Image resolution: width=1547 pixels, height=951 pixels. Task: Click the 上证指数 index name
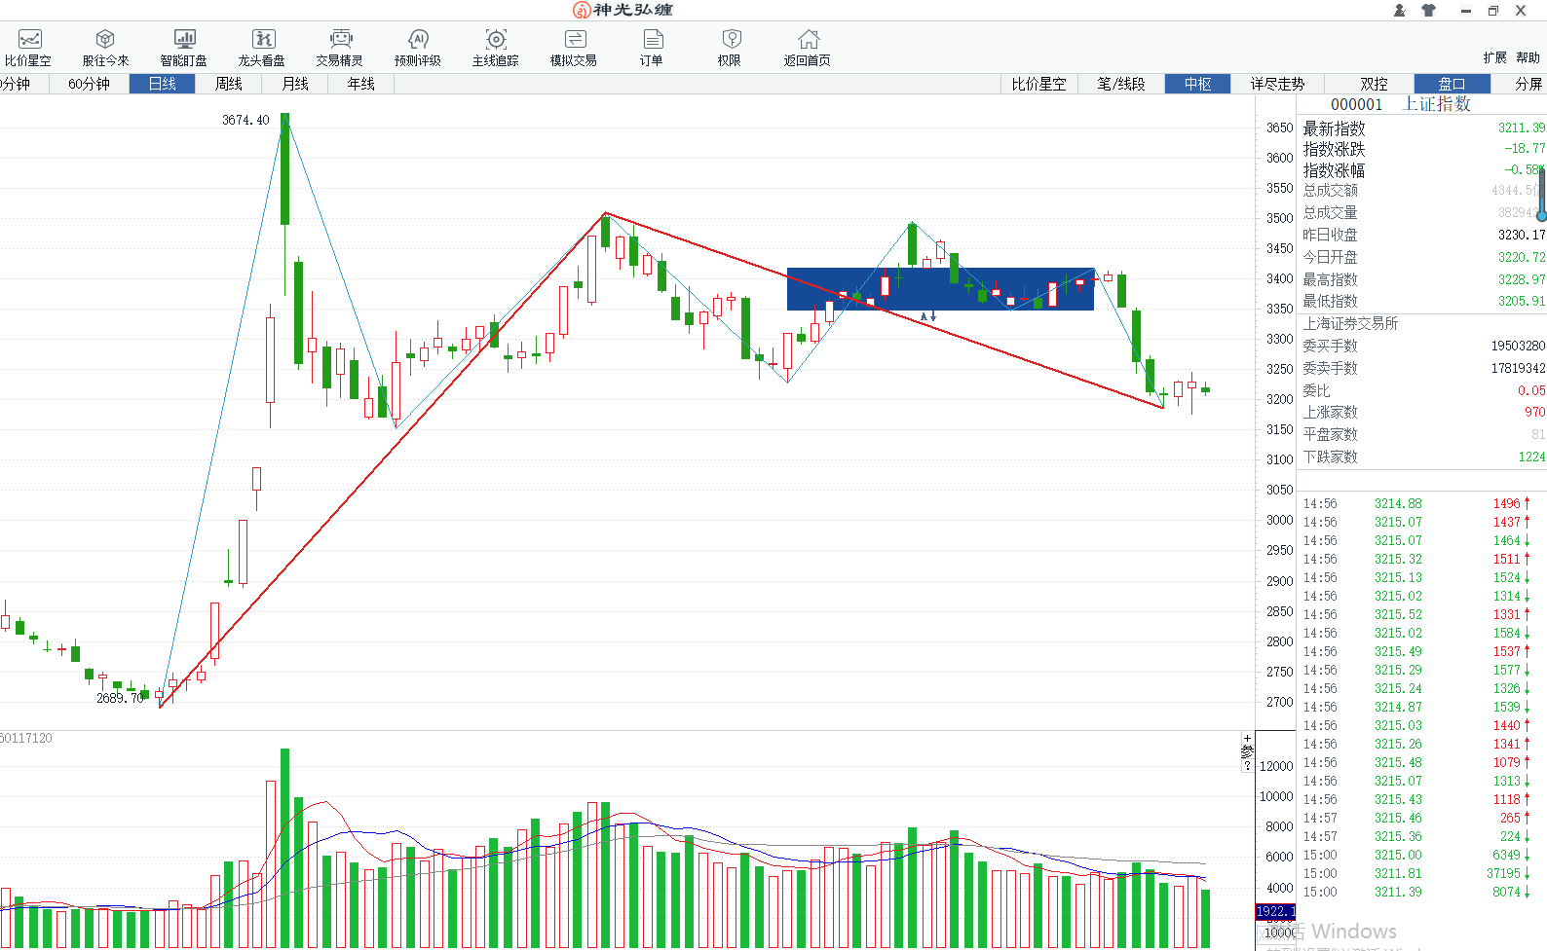point(1436,104)
